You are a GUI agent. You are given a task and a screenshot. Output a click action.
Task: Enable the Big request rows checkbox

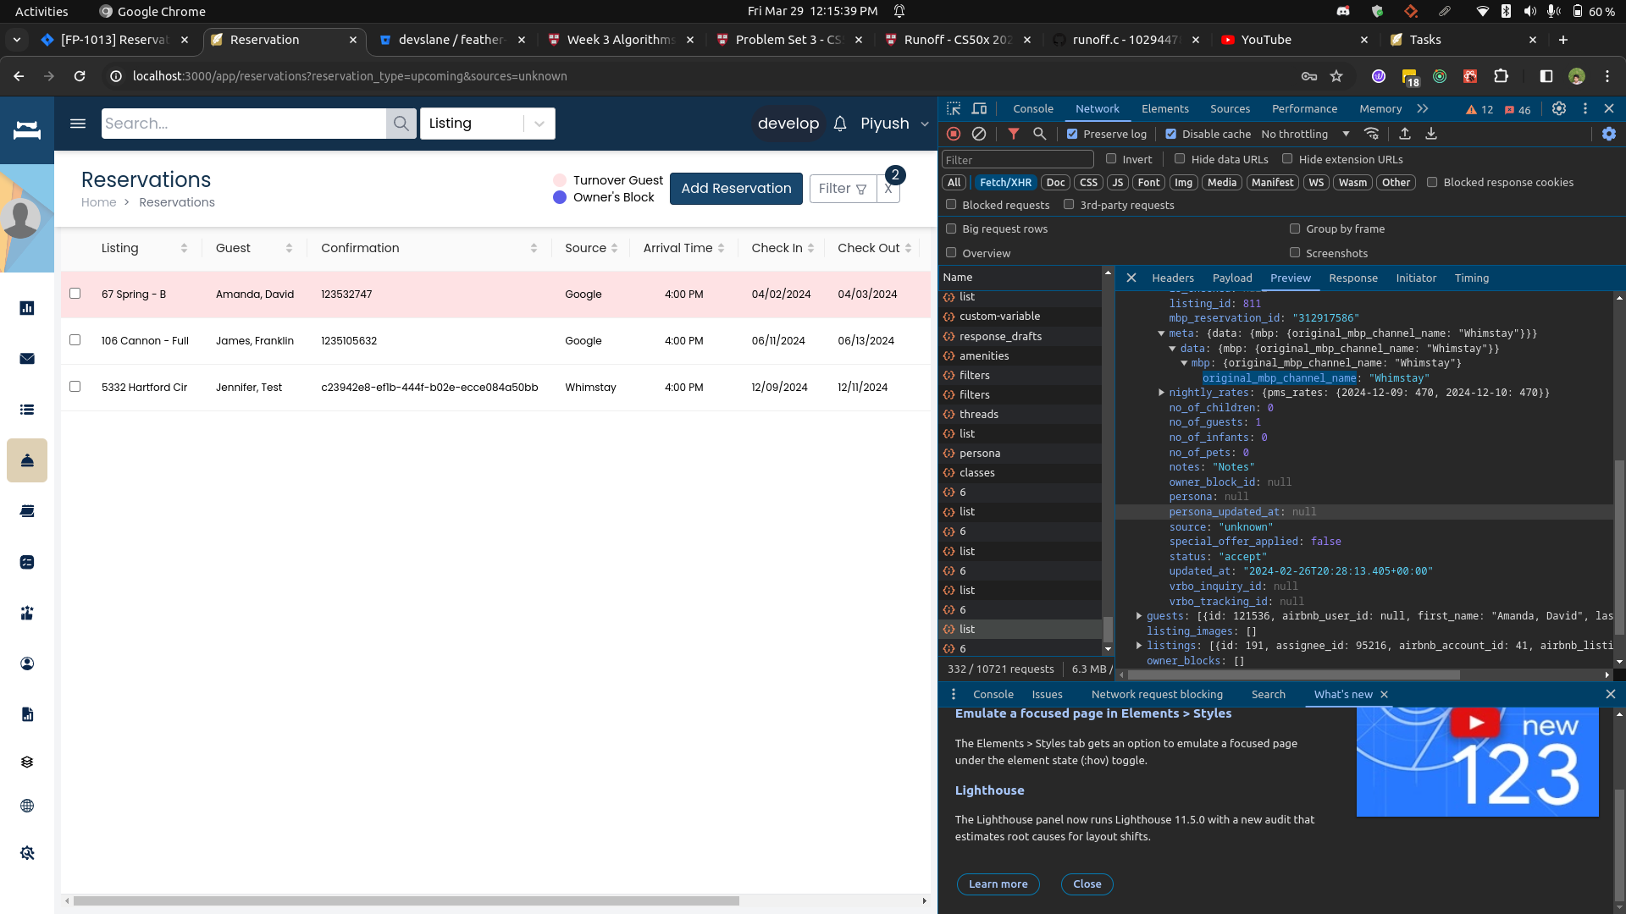pos(951,228)
